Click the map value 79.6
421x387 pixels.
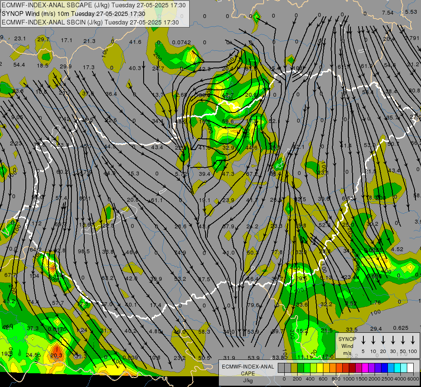pos(253,305)
